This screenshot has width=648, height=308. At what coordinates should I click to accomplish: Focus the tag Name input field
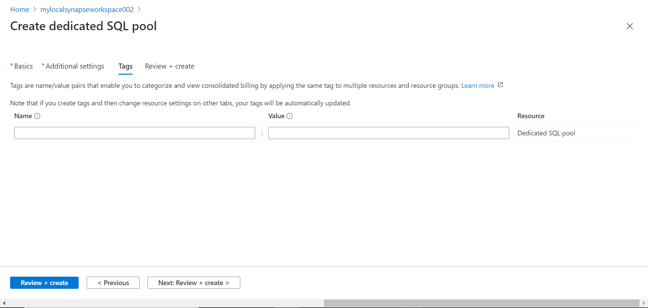pyautogui.click(x=134, y=133)
